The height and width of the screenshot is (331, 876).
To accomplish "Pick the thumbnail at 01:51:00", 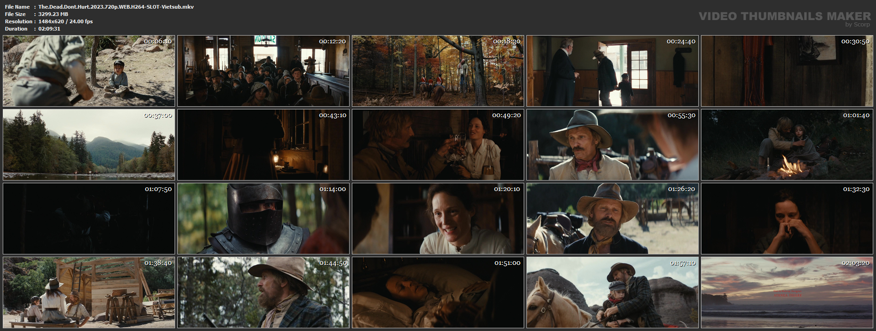I will [x=438, y=292].
